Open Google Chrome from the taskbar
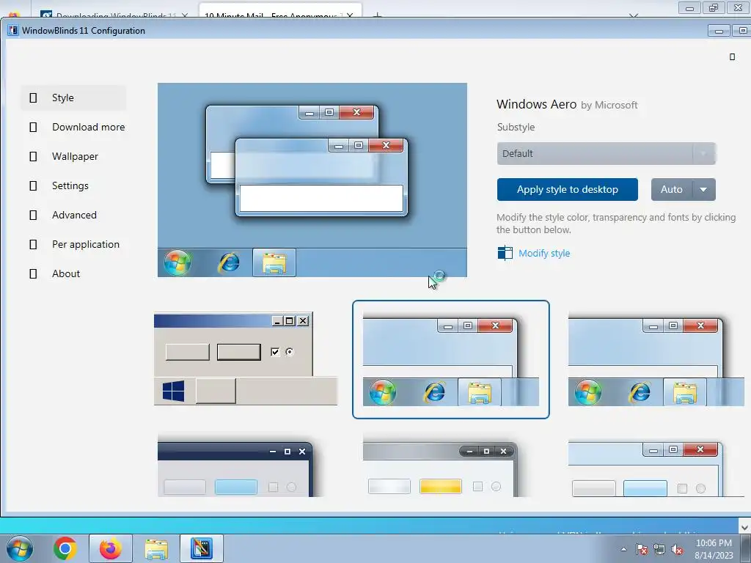751x563 pixels. pyautogui.click(x=65, y=548)
